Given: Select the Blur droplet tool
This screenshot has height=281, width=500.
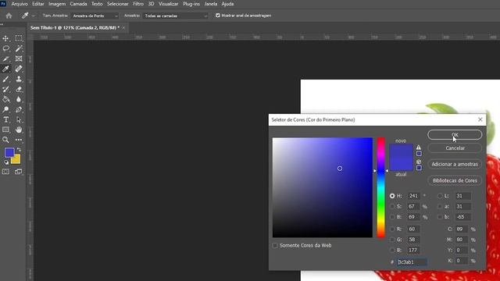Looking at the screenshot, I should [x=19, y=99].
